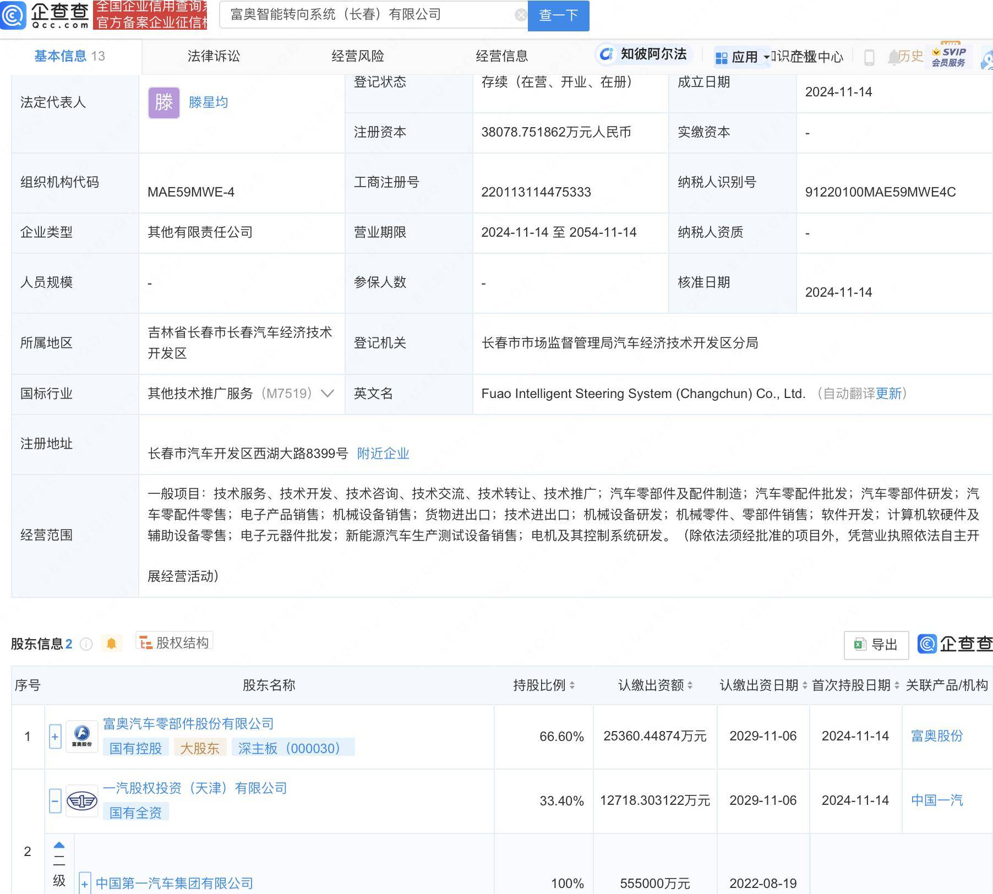Export shareholder table with 导出
Viewport: 993px width, 894px height.
coord(876,645)
